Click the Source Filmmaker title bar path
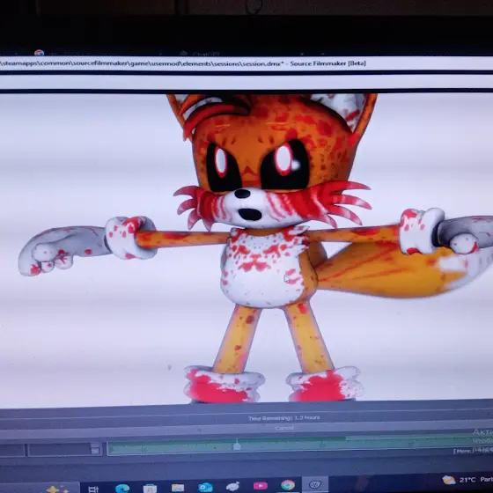493x493 pixels. [x=183, y=63]
